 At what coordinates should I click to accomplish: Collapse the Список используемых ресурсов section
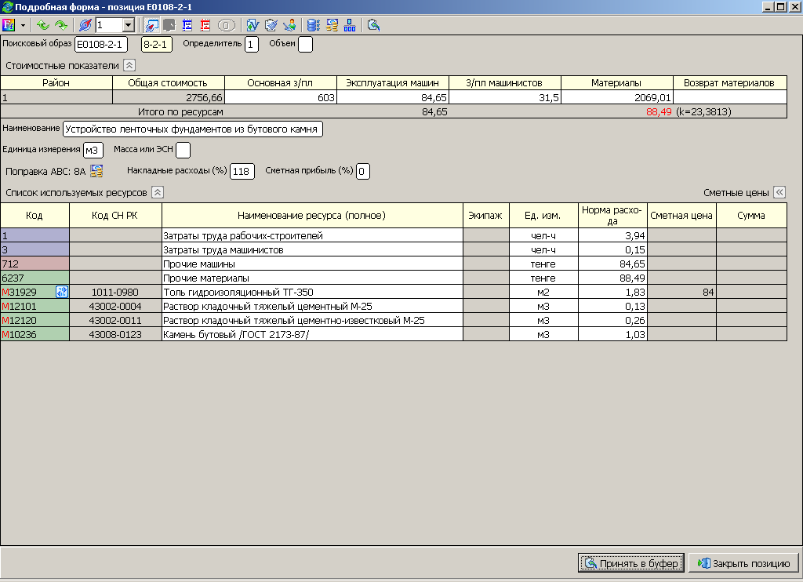[158, 192]
